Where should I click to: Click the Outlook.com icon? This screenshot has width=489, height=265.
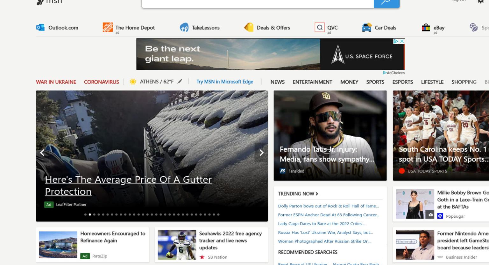(40, 28)
